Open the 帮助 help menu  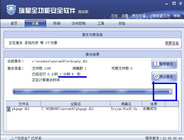177,16
